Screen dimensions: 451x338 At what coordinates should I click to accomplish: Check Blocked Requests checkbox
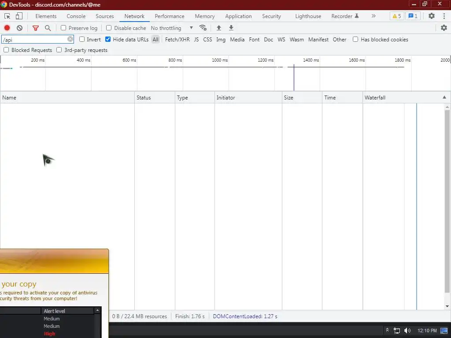click(x=6, y=50)
